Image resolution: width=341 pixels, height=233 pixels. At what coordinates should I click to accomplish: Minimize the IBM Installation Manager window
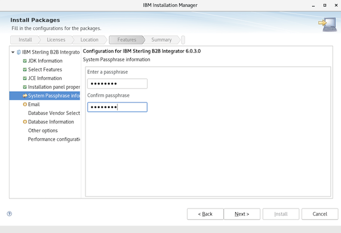coord(314,5)
